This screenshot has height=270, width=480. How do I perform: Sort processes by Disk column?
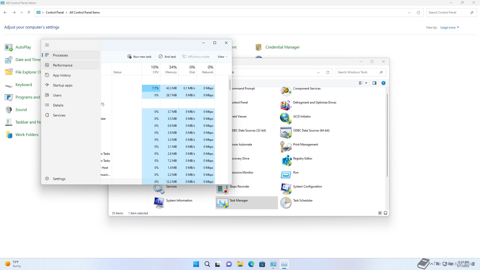[x=187, y=69]
